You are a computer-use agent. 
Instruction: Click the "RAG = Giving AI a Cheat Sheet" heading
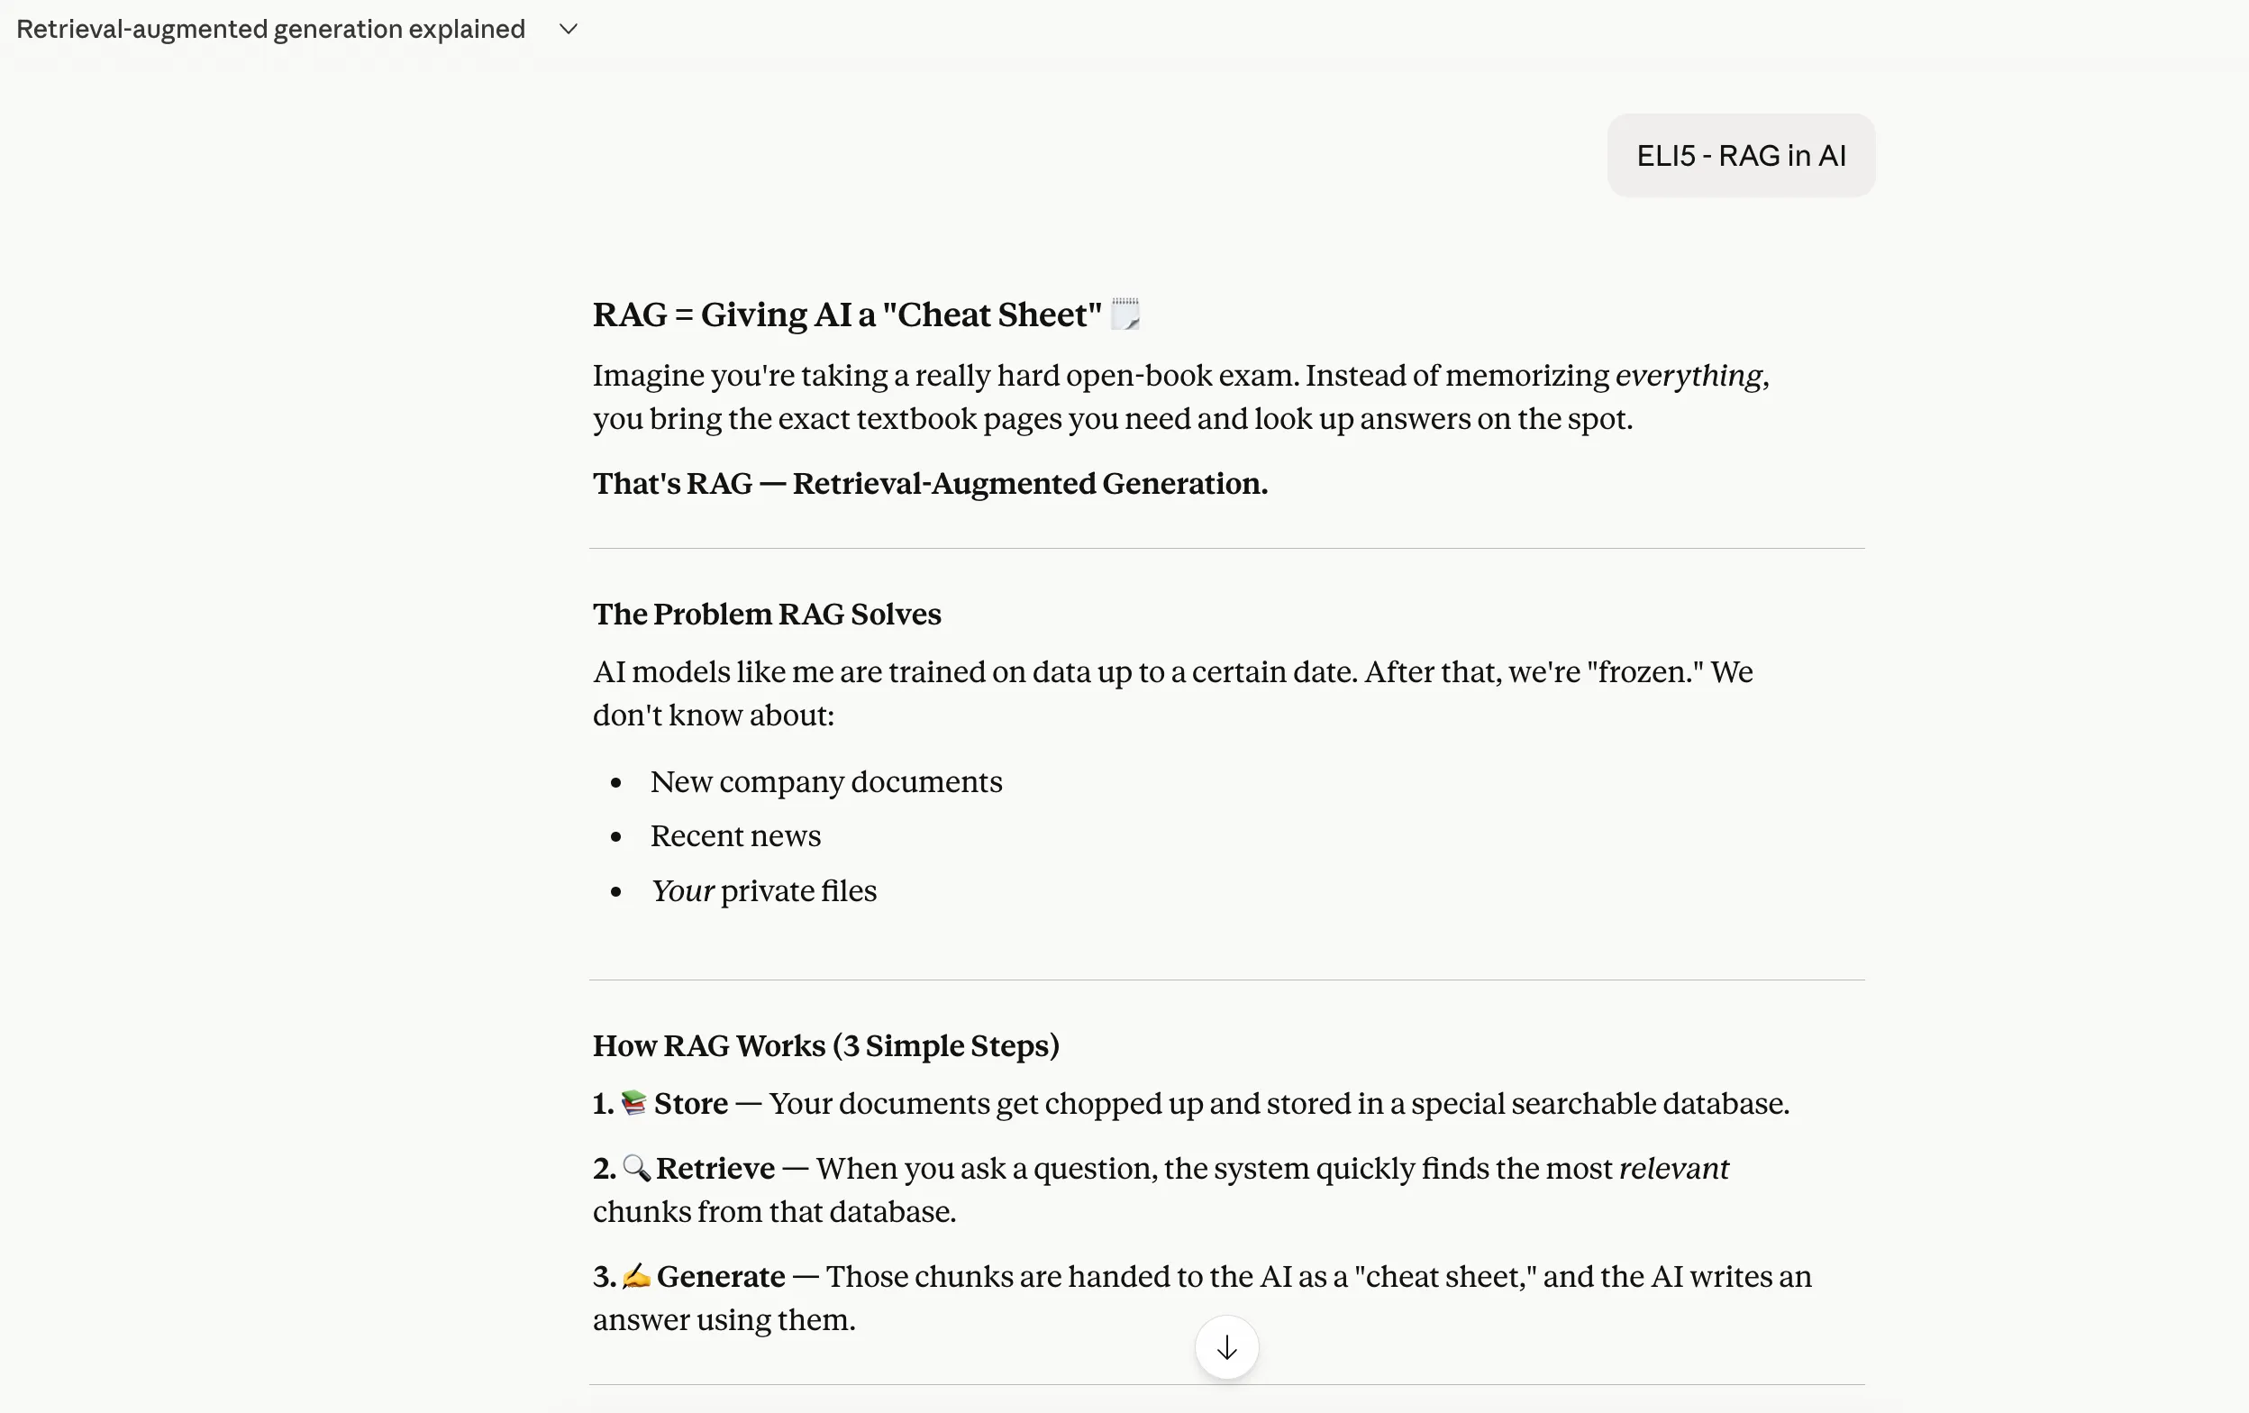846,315
